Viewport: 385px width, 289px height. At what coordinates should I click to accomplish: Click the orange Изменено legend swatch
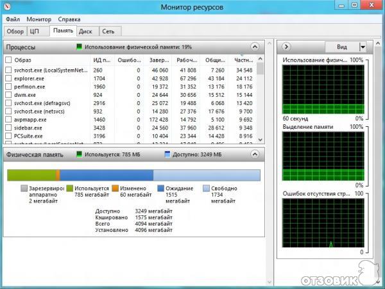point(116,188)
